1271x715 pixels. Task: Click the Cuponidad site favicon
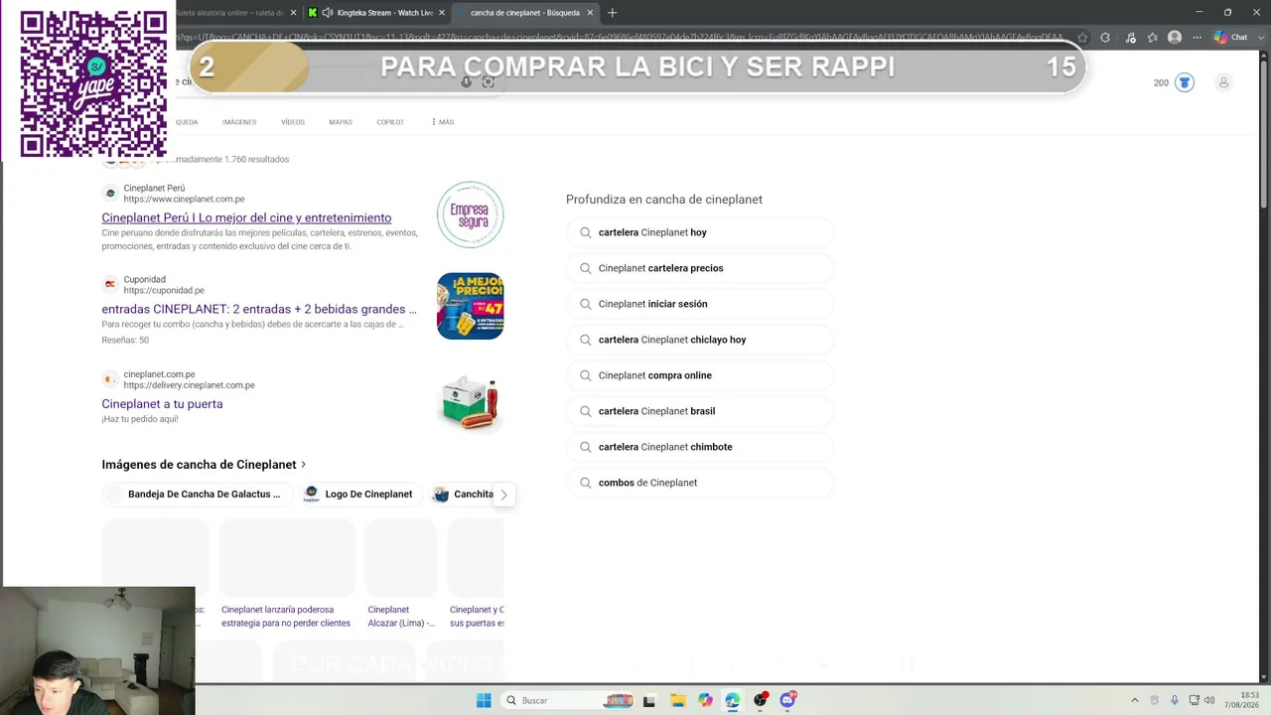(110, 285)
